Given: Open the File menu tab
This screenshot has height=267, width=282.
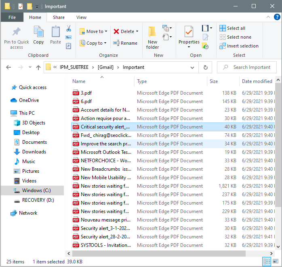Looking at the screenshot, I should point(12,17).
